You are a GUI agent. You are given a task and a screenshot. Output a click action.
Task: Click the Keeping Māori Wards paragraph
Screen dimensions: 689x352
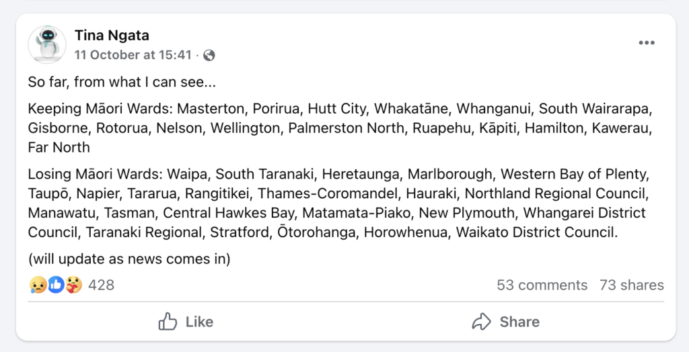[x=336, y=128]
